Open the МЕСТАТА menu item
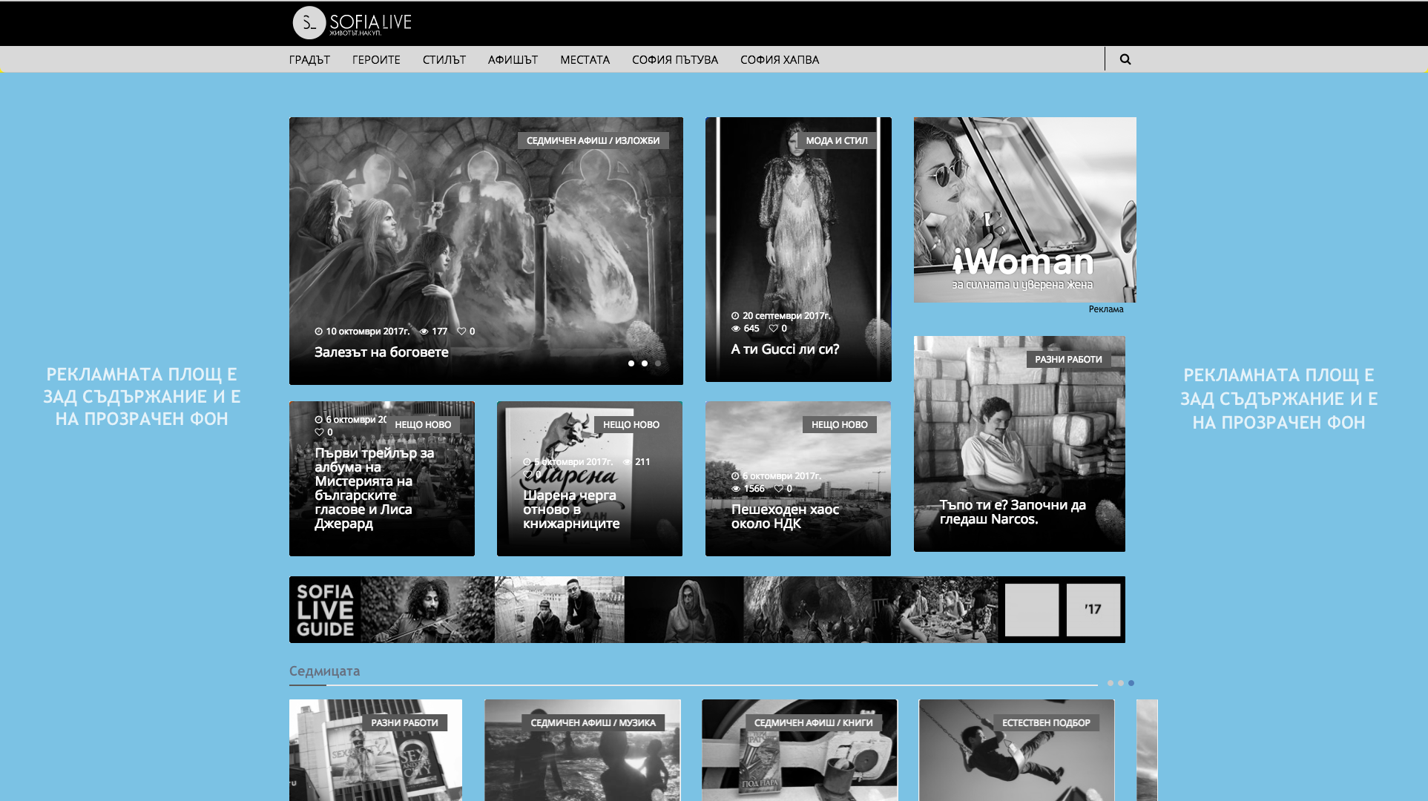 585,60
